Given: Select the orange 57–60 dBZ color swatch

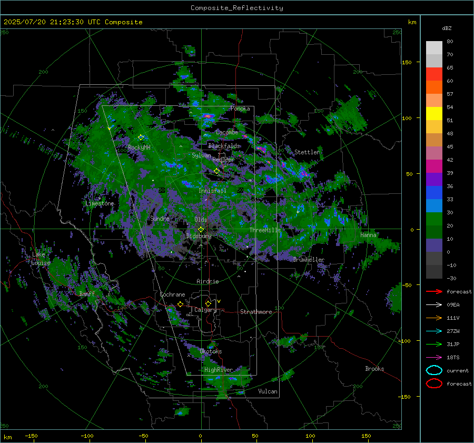Looking at the screenshot, I should point(434,87).
